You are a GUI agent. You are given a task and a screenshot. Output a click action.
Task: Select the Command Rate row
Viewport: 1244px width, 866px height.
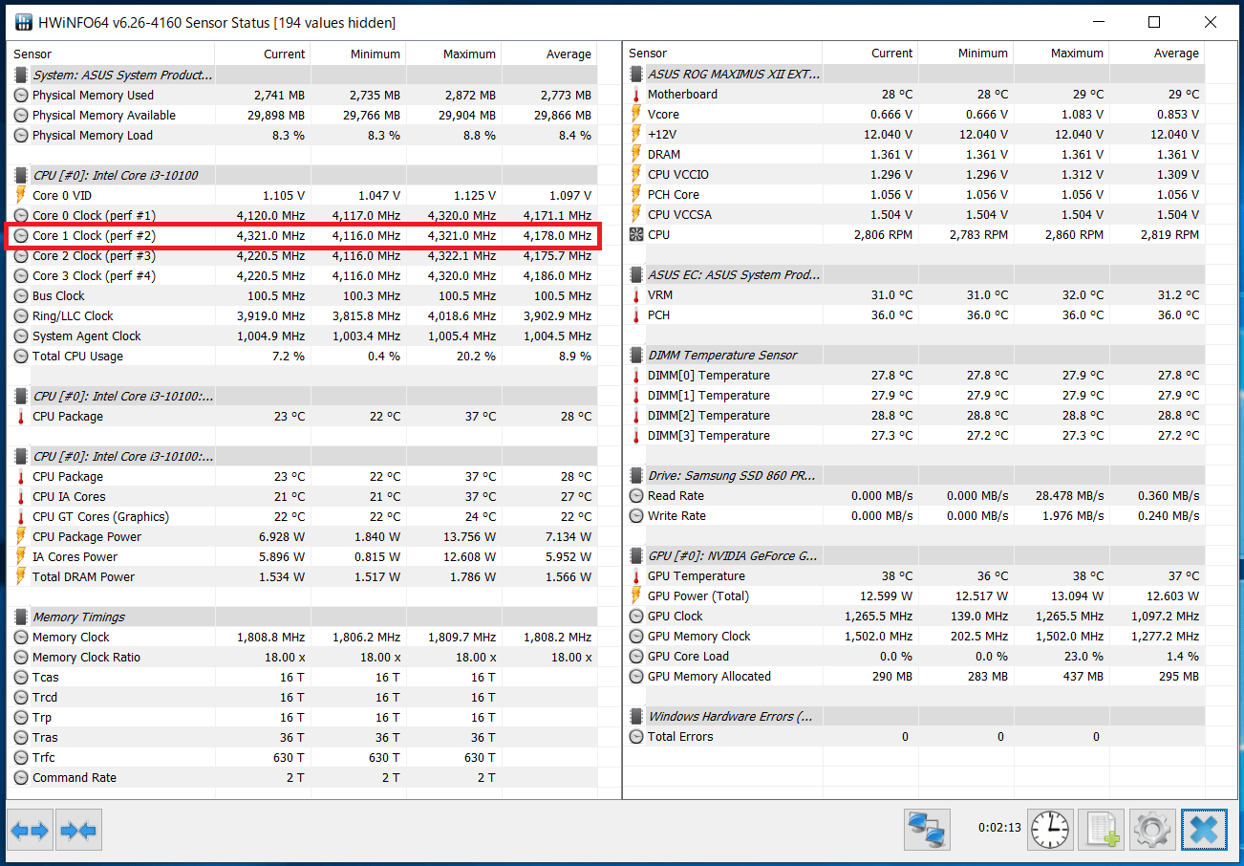[x=303, y=777]
